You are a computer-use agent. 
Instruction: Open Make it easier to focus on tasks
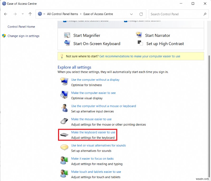(x=92, y=159)
